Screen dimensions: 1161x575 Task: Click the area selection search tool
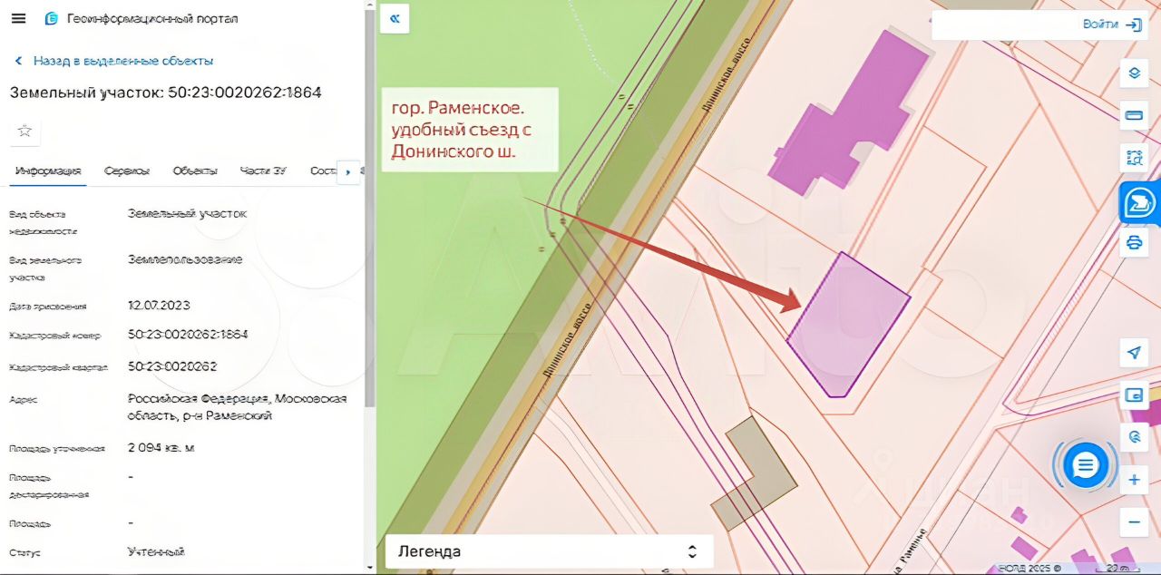pyautogui.click(x=1134, y=157)
